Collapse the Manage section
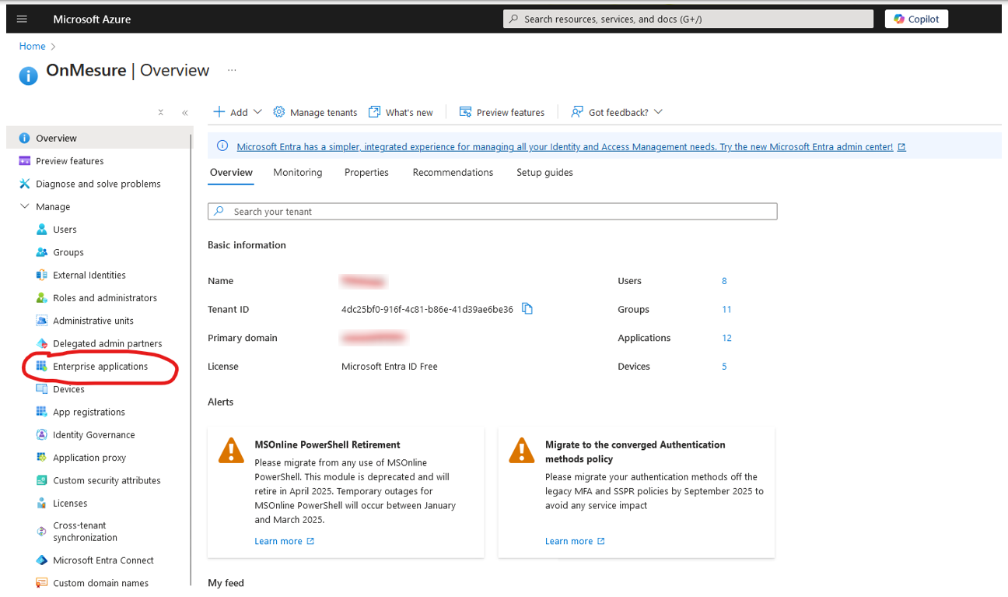The image size is (1008, 597). [x=24, y=206]
